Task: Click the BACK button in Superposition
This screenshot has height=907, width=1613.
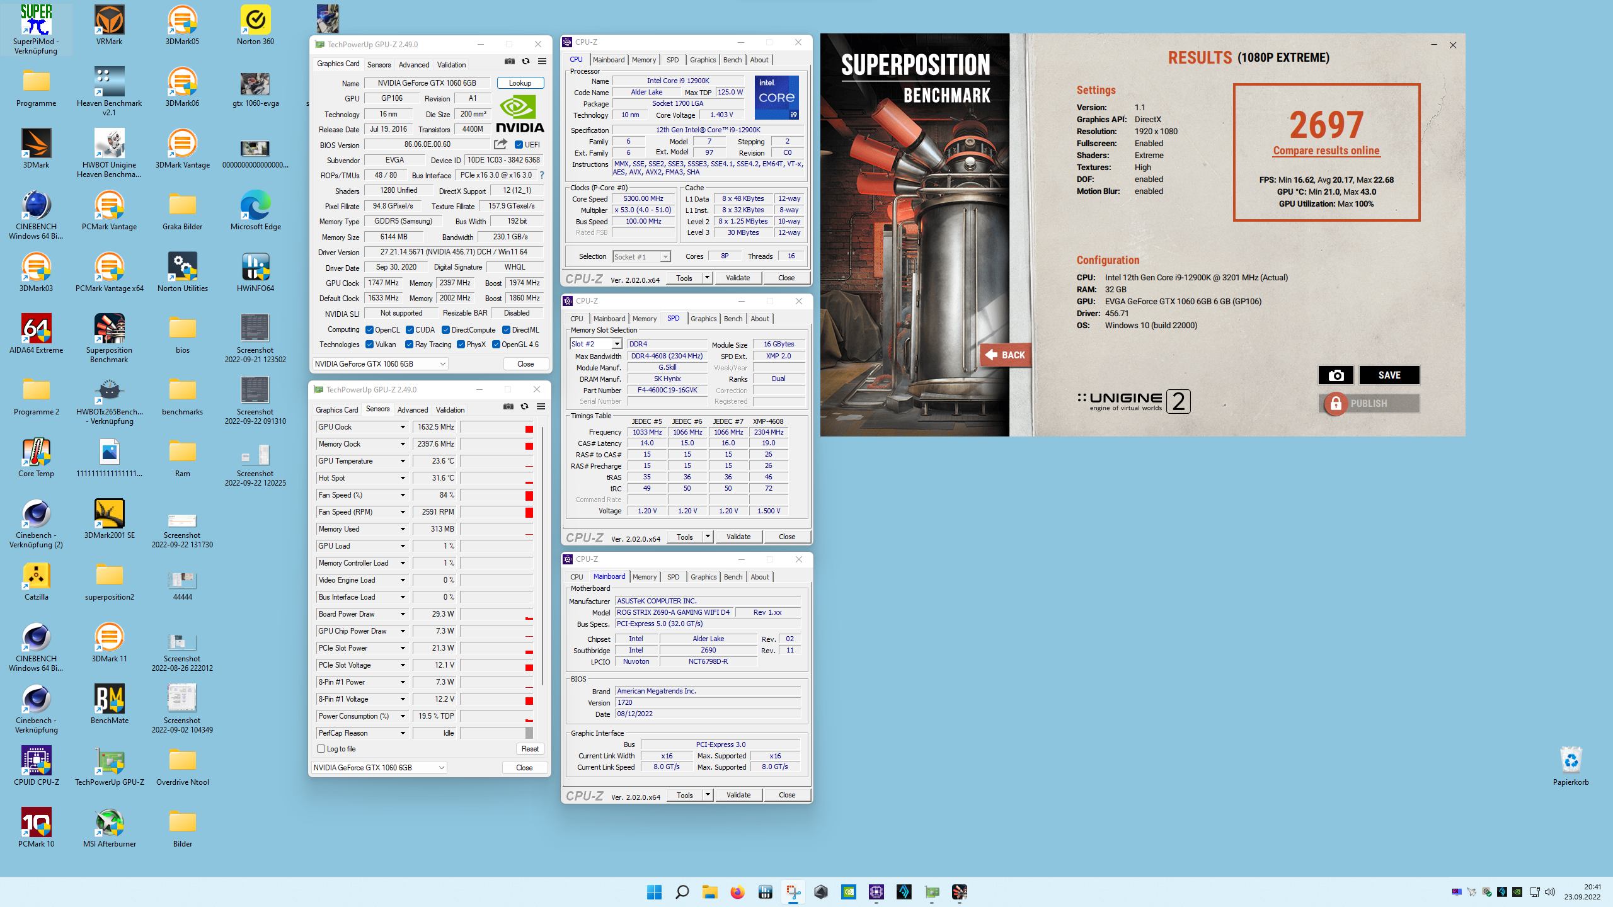Action: point(1005,355)
